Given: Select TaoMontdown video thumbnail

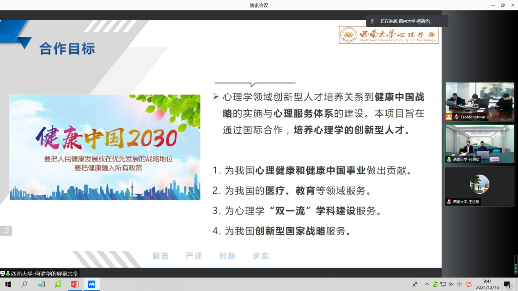Looking at the screenshot, I should pyautogui.click(x=480, y=99).
